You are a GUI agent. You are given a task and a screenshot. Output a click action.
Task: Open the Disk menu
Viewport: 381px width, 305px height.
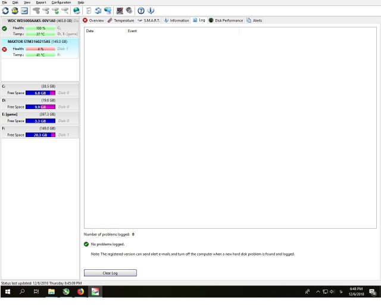click(x=15, y=2)
